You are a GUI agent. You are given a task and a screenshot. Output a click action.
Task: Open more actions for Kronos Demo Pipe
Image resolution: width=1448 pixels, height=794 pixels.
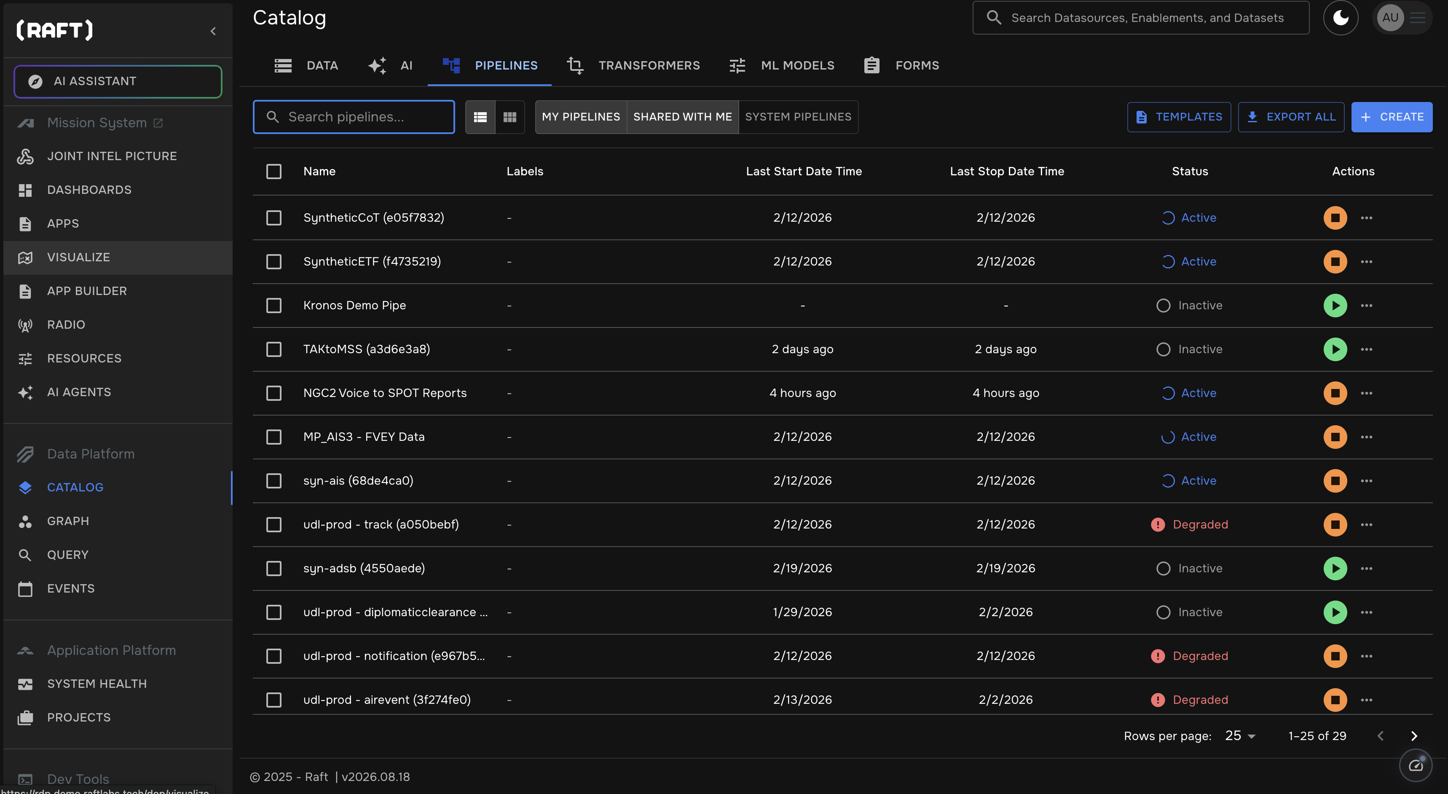click(x=1367, y=306)
